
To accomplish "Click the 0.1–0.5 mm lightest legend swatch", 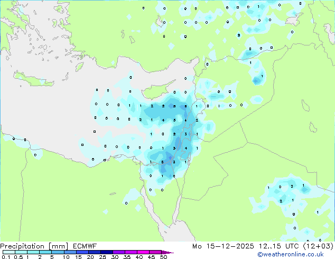I will (x=9, y=252).
